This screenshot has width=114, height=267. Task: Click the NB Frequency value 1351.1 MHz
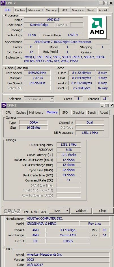tap(90, 133)
